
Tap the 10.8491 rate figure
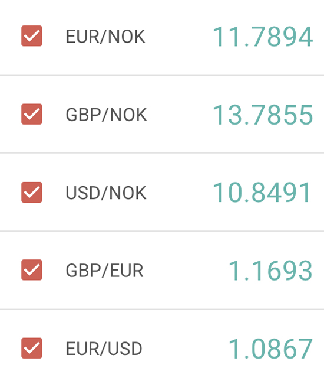tap(262, 193)
